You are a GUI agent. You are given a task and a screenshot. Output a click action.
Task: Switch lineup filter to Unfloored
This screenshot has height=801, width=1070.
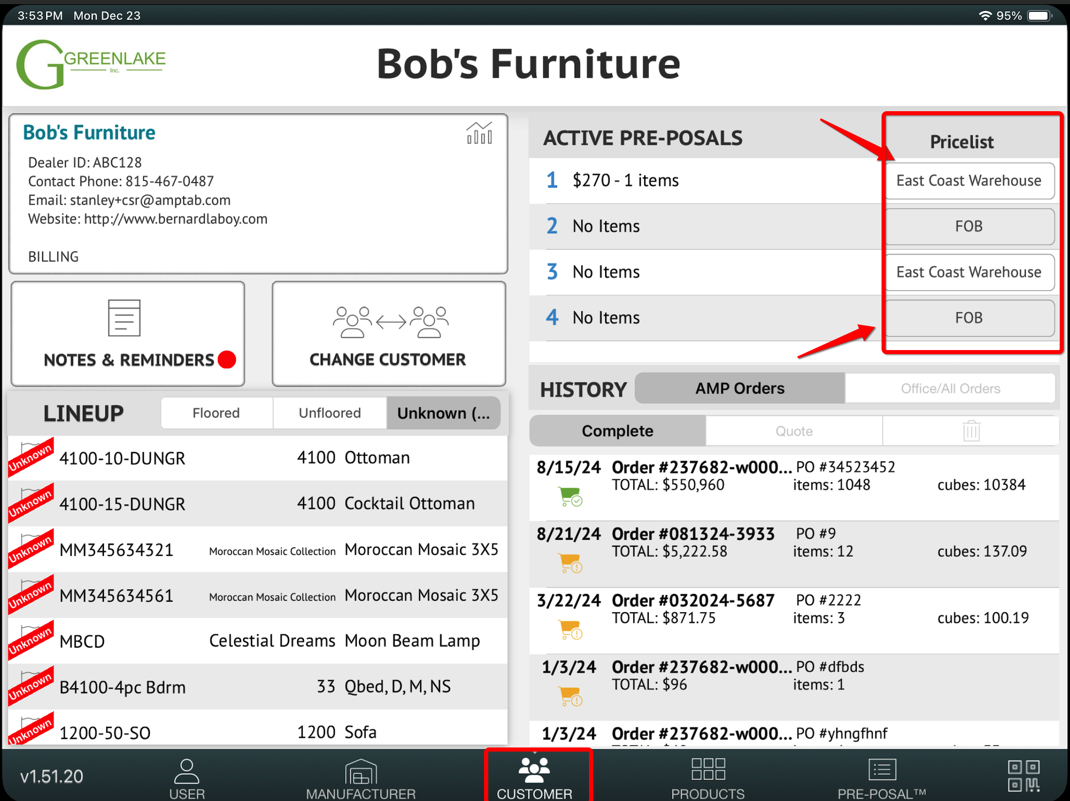tap(330, 413)
